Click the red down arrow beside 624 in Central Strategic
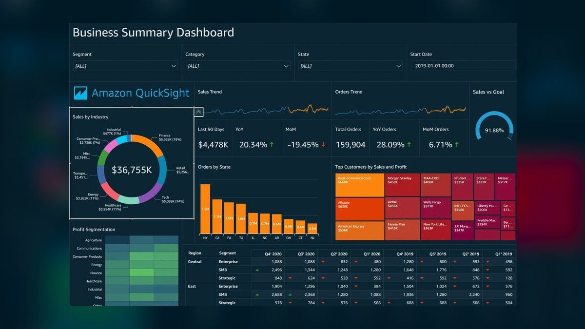 (290, 278)
